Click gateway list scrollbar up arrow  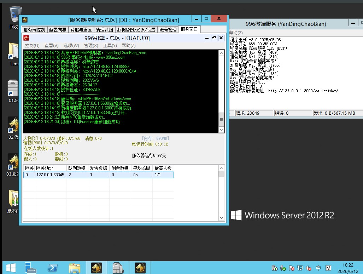221,168
